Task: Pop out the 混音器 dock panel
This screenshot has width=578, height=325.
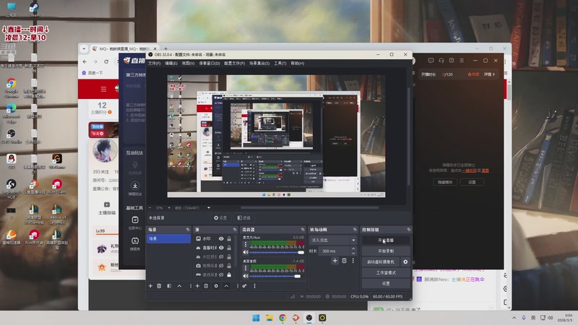Action: tap(303, 230)
